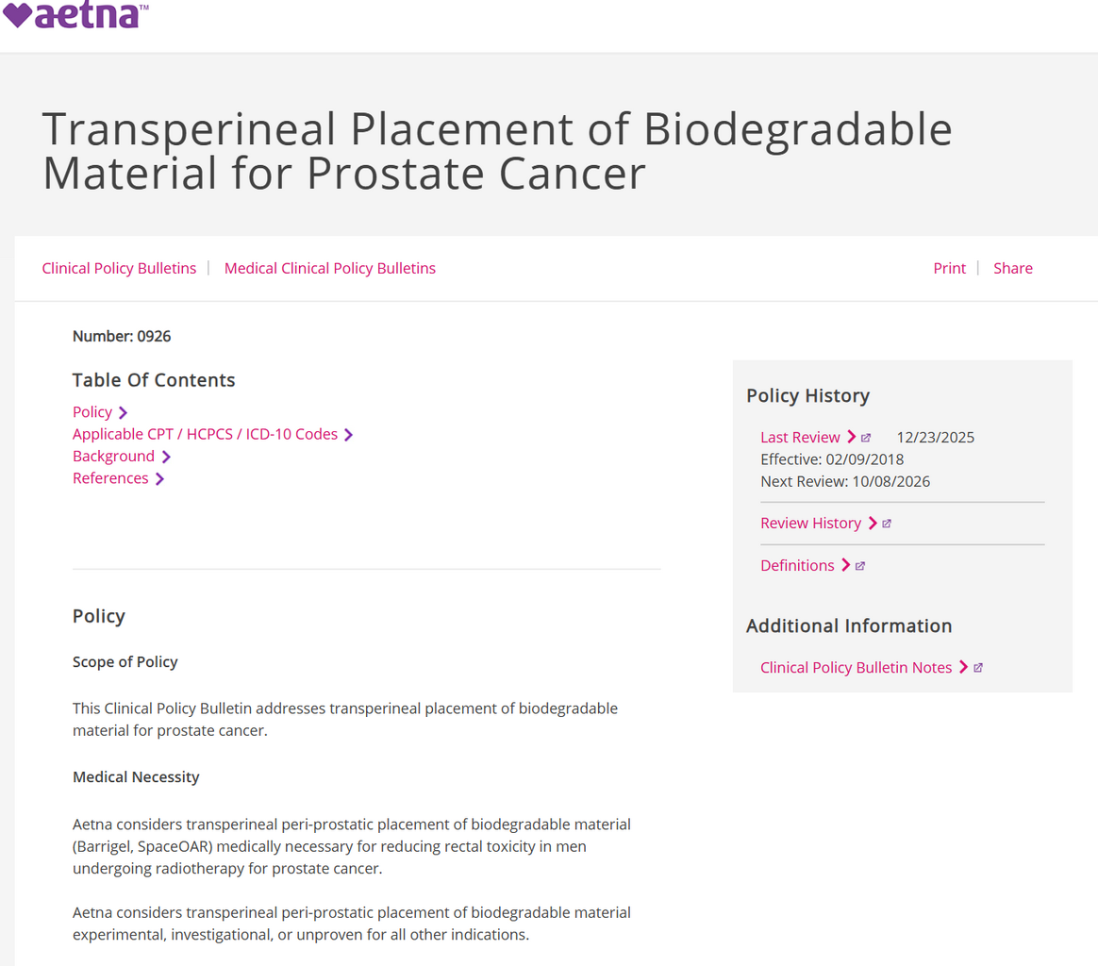Click chevron after Definitions label
1098x966 pixels.
click(845, 565)
